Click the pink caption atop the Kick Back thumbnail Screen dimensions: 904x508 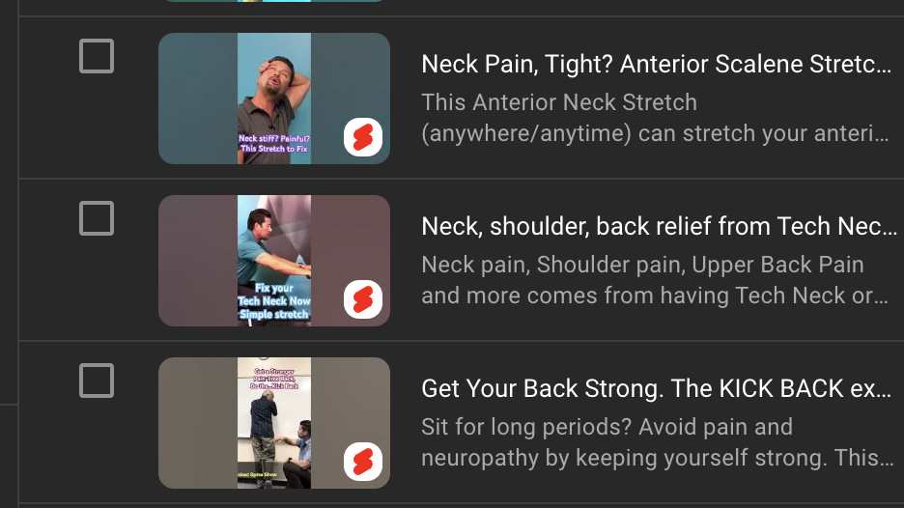pyautogui.click(x=274, y=379)
